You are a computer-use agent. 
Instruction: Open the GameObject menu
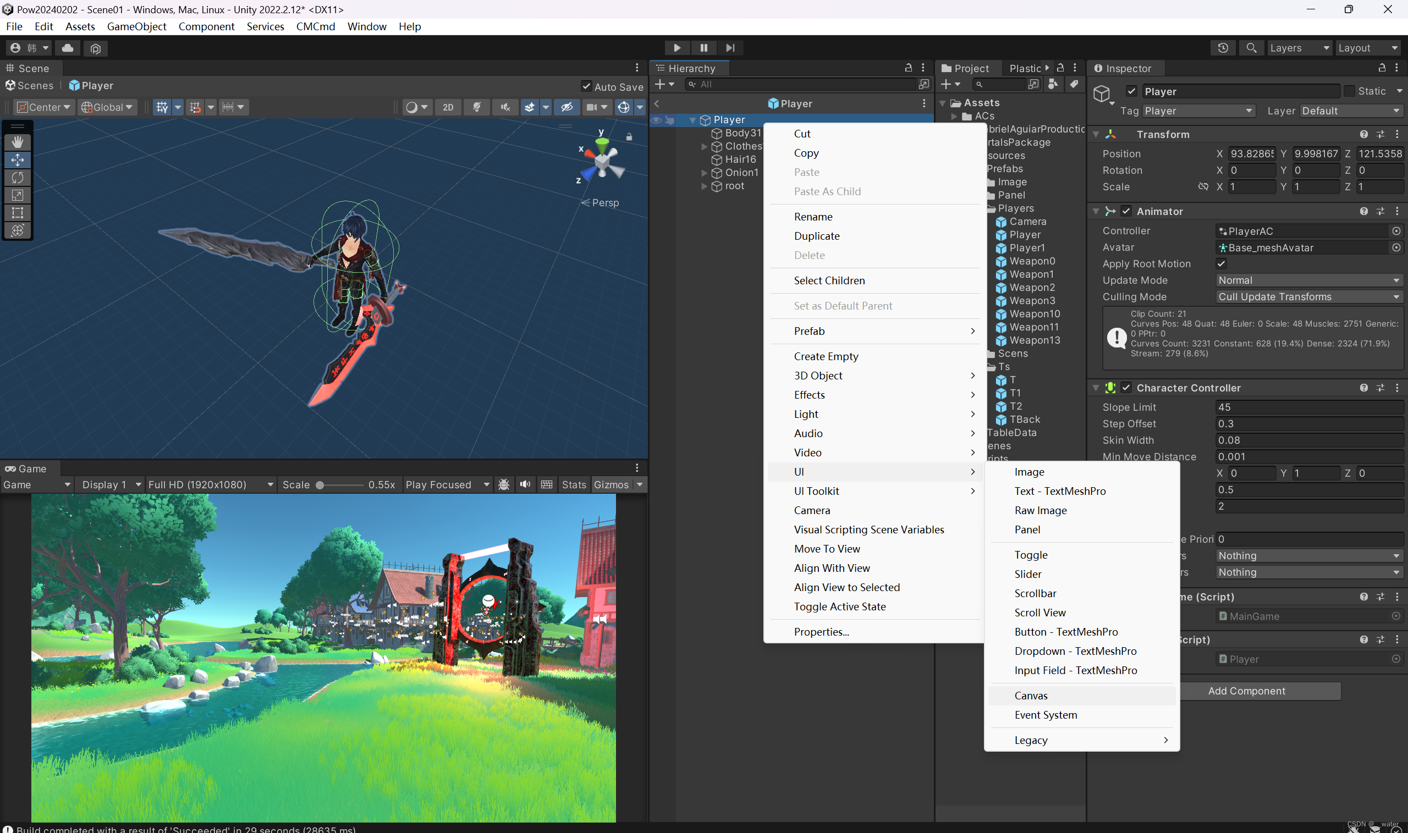tap(136, 26)
